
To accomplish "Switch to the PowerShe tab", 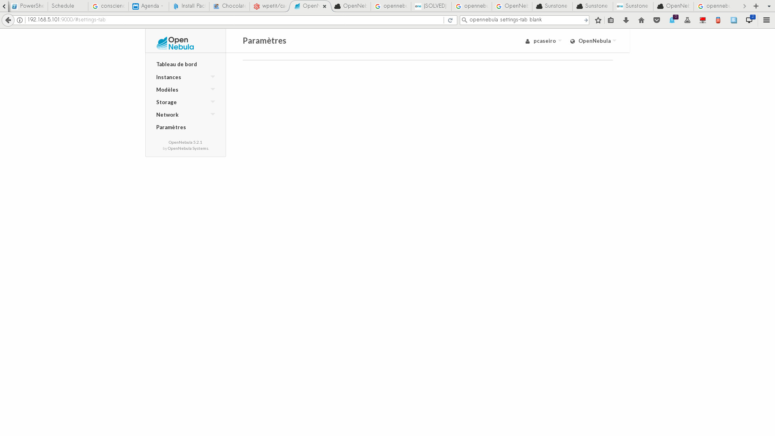I will tap(27, 6).
